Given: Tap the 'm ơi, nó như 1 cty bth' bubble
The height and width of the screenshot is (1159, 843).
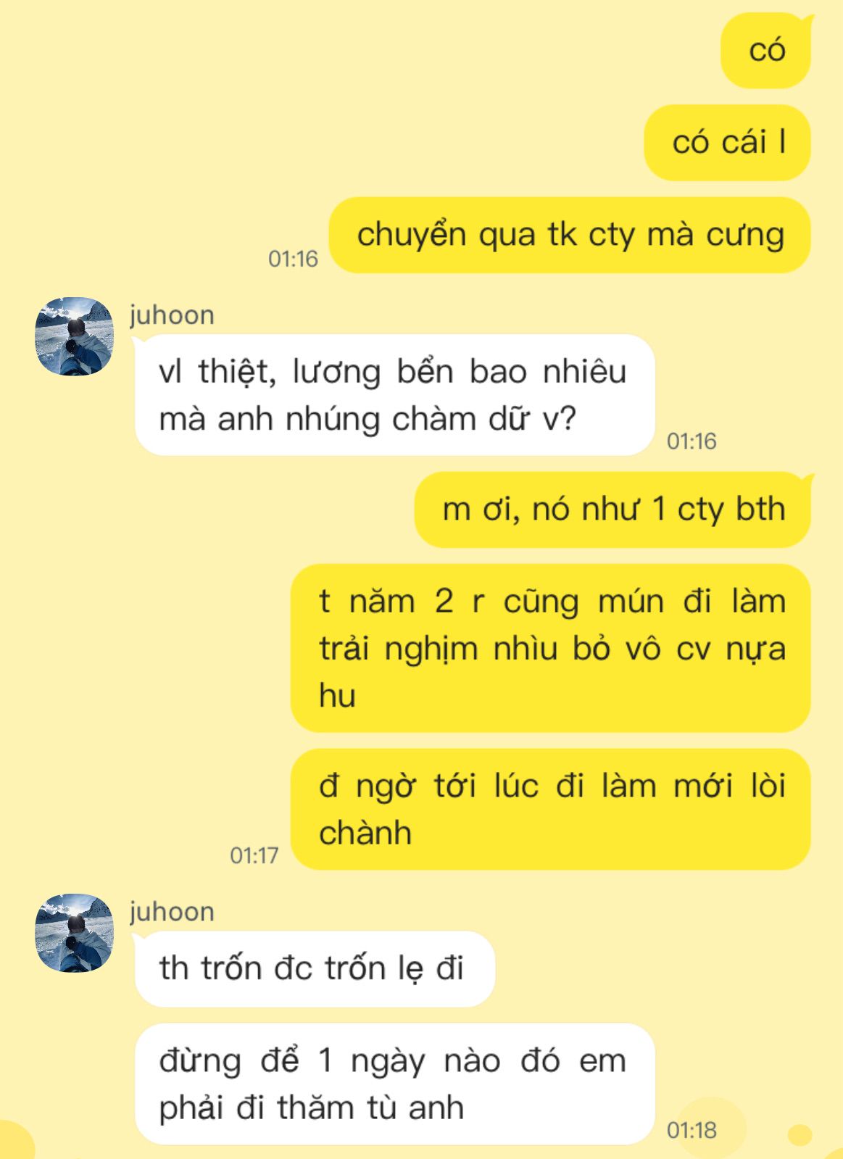Looking at the screenshot, I should click(612, 510).
